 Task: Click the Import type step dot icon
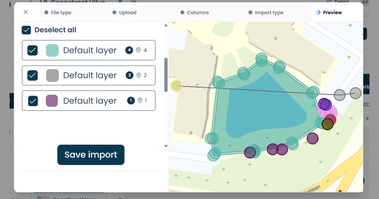(251, 12)
